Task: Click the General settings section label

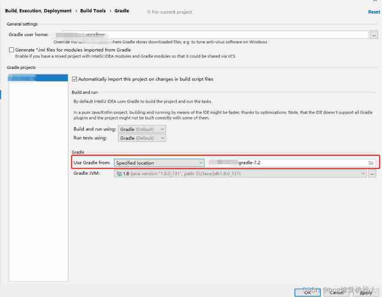Action: pos(22,24)
